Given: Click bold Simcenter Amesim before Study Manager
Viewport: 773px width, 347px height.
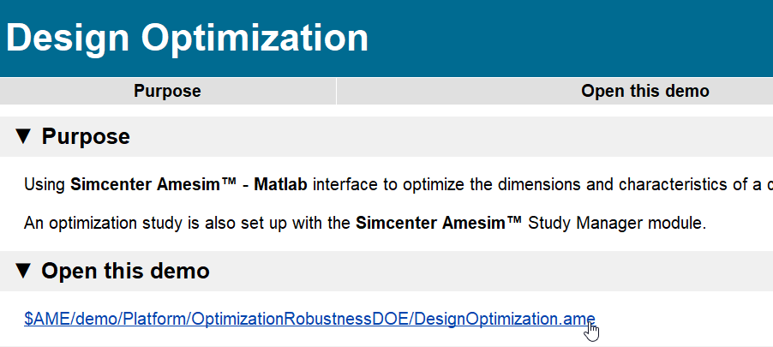Looking at the screenshot, I should 439,224.
